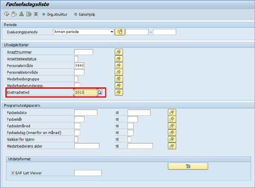
Task: Open multiple selection for Fødselsår
Action: (172, 119)
